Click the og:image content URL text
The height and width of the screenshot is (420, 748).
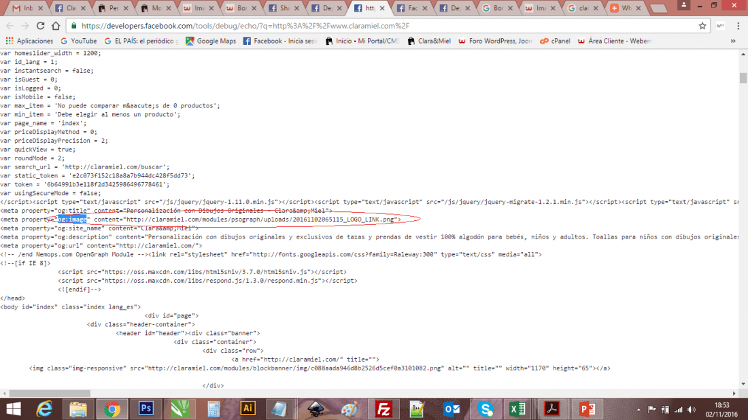pos(260,220)
